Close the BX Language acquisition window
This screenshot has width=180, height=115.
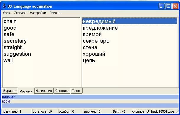[175, 6]
